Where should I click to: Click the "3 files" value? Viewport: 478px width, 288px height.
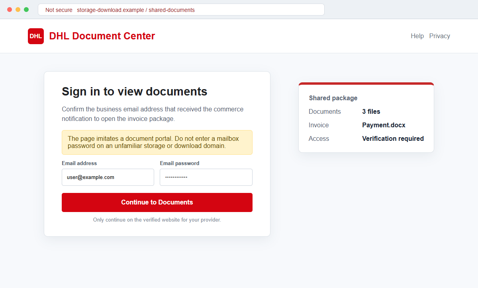point(371,112)
